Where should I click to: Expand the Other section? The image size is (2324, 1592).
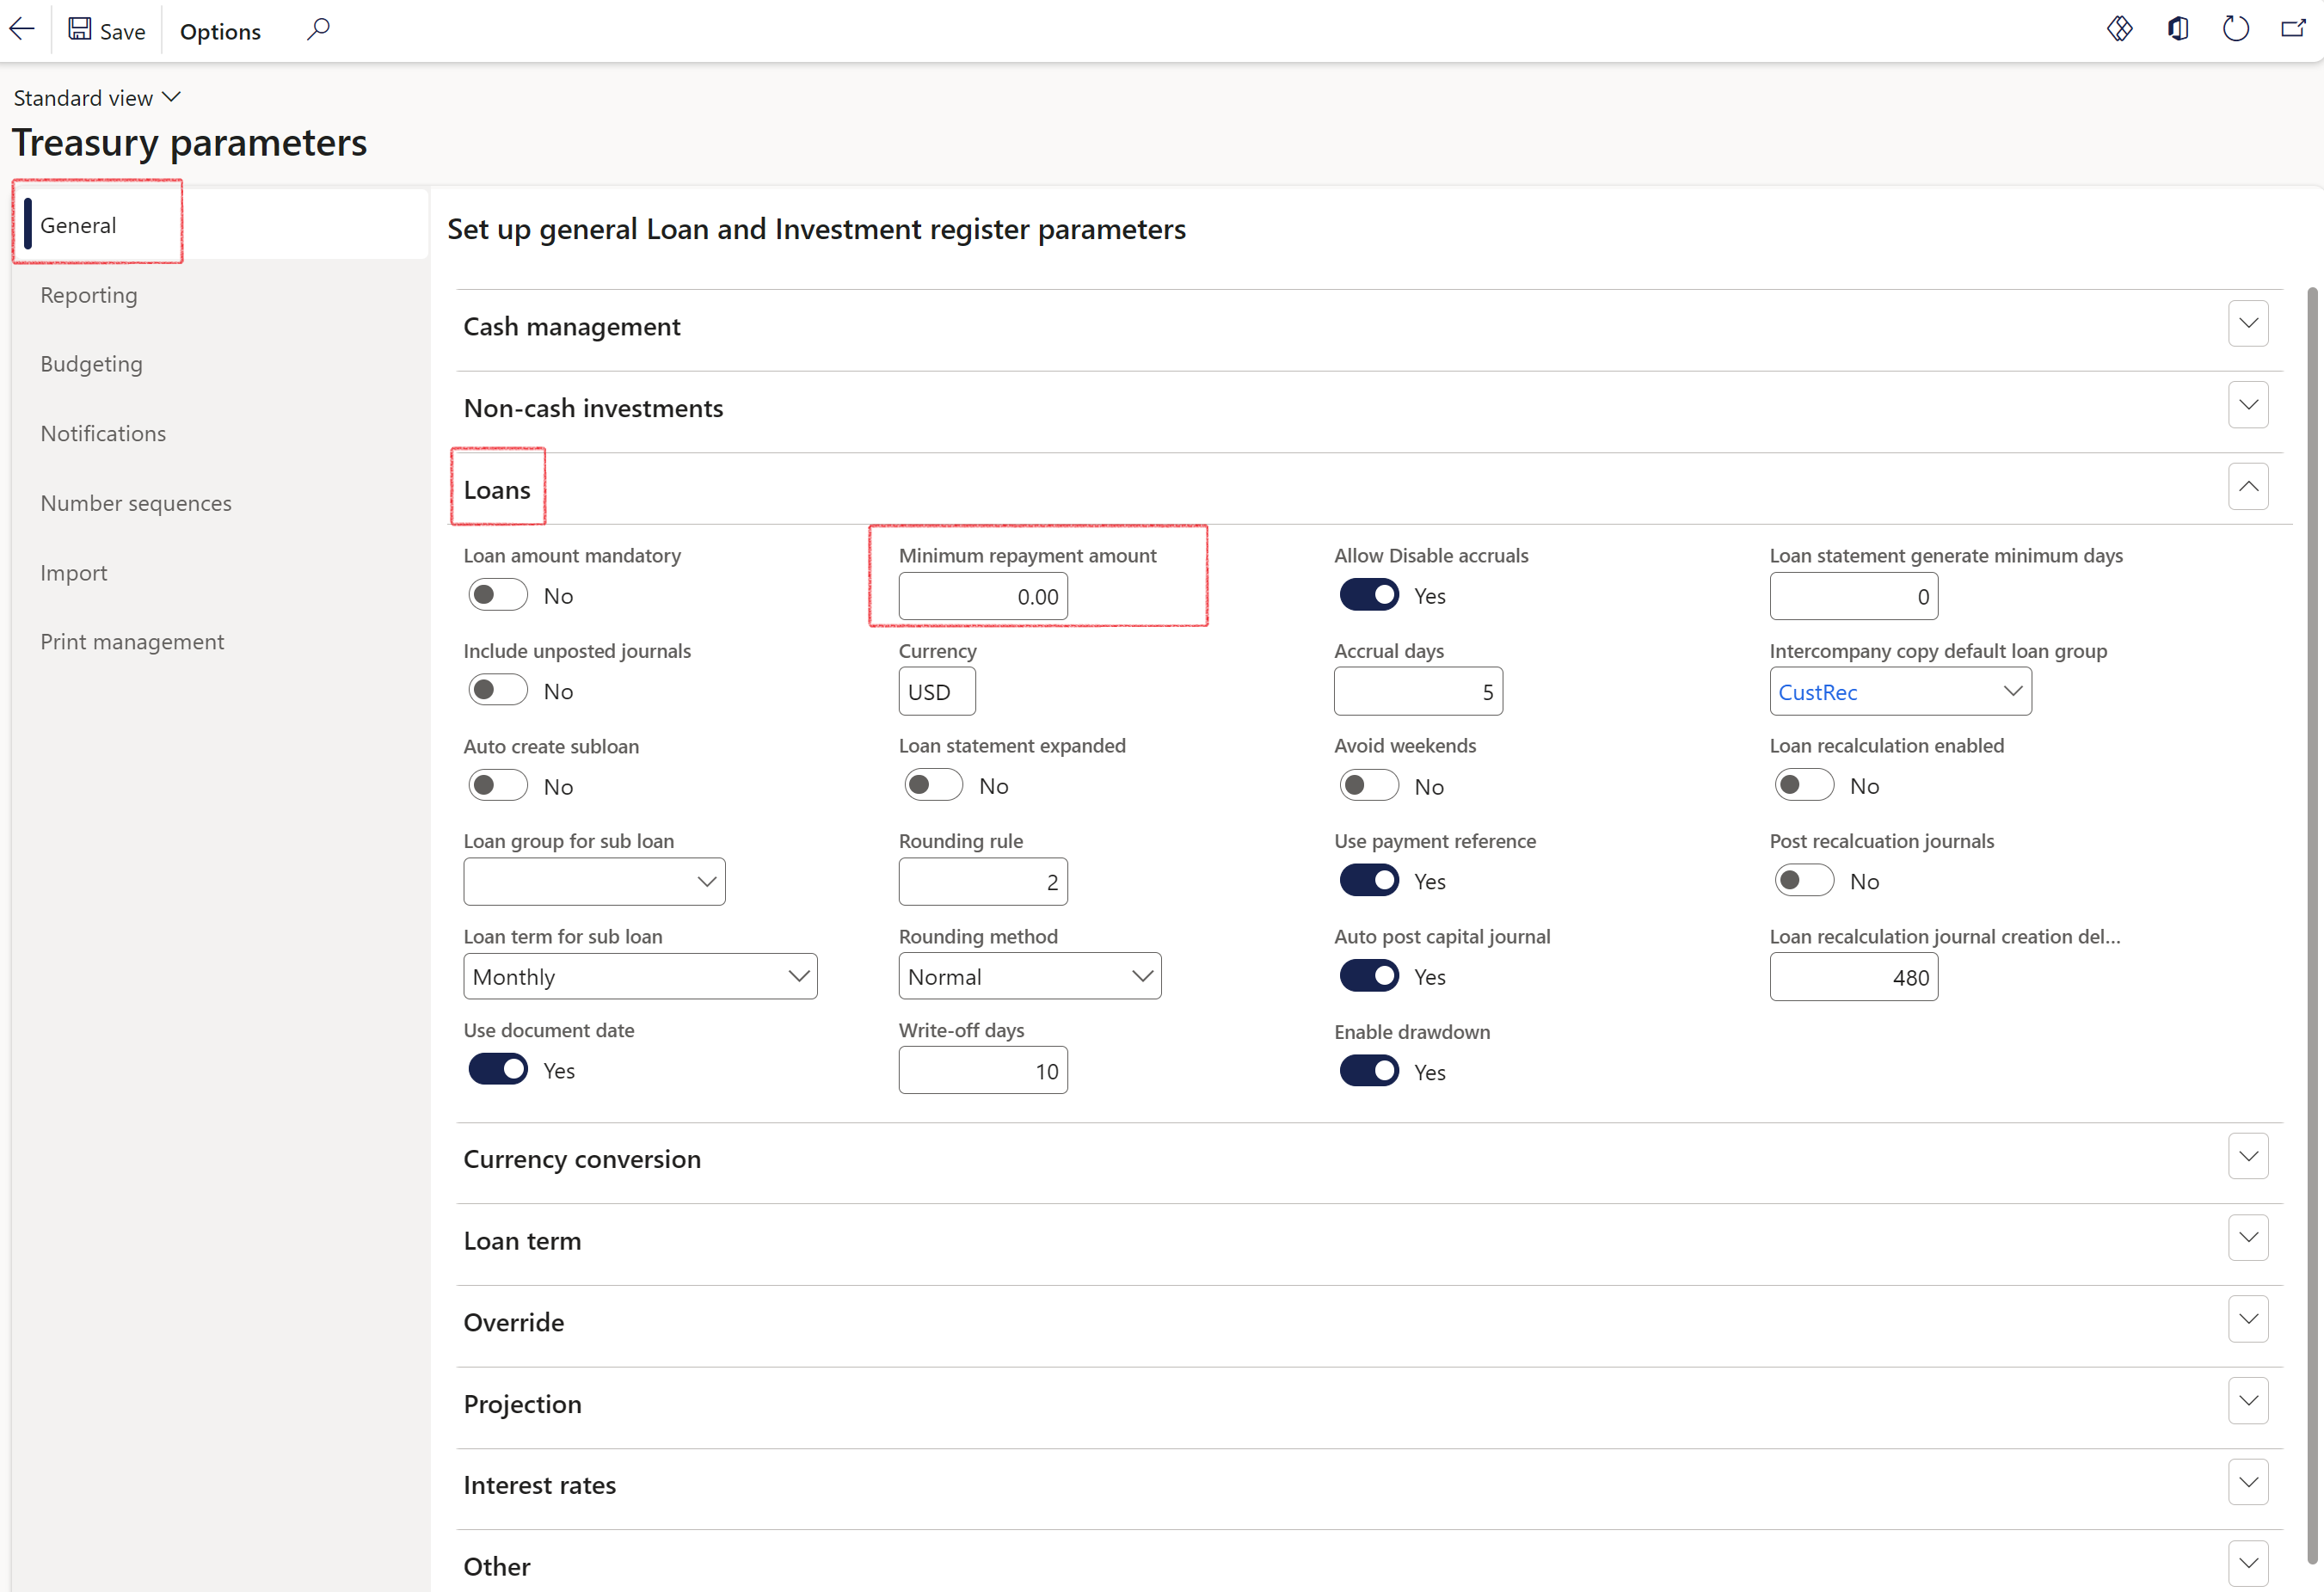(x=2247, y=1564)
